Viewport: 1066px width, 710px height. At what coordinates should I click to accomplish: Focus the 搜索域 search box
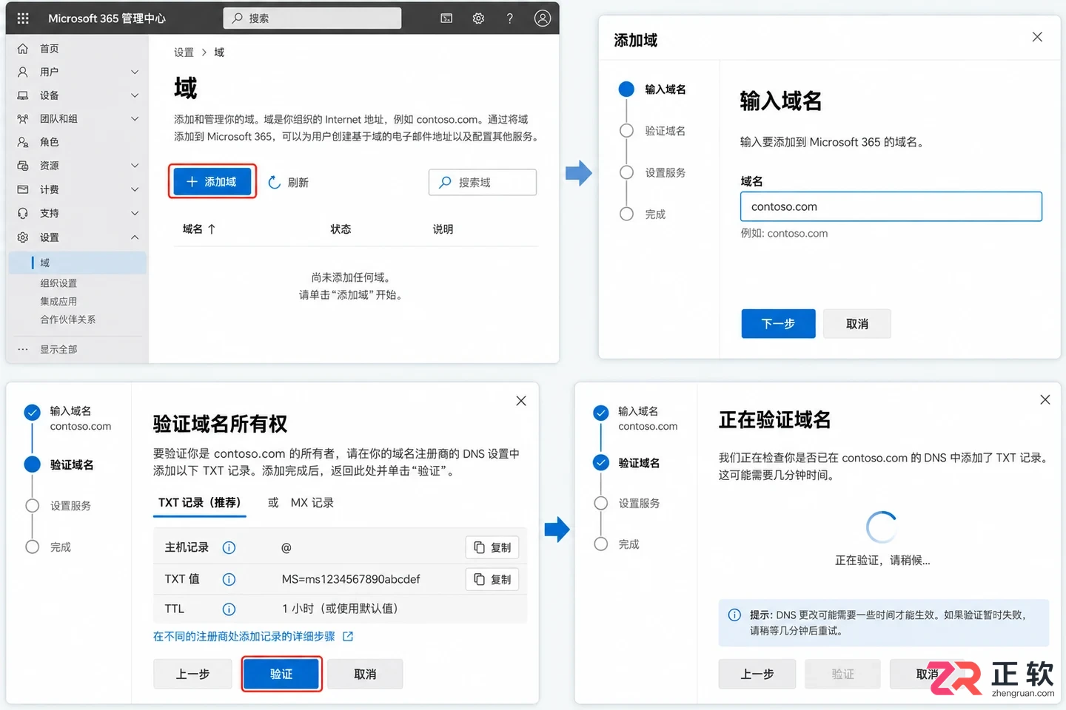tap(483, 183)
